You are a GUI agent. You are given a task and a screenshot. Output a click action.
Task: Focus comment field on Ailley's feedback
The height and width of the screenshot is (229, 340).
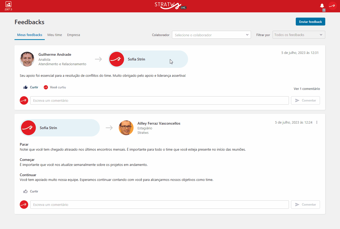click(x=160, y=205)
